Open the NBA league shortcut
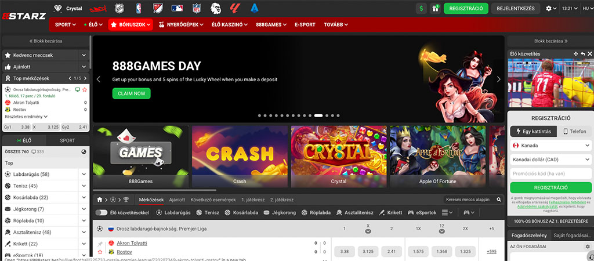This screenshot has height=261, width=594. click(x=138, y=8)
